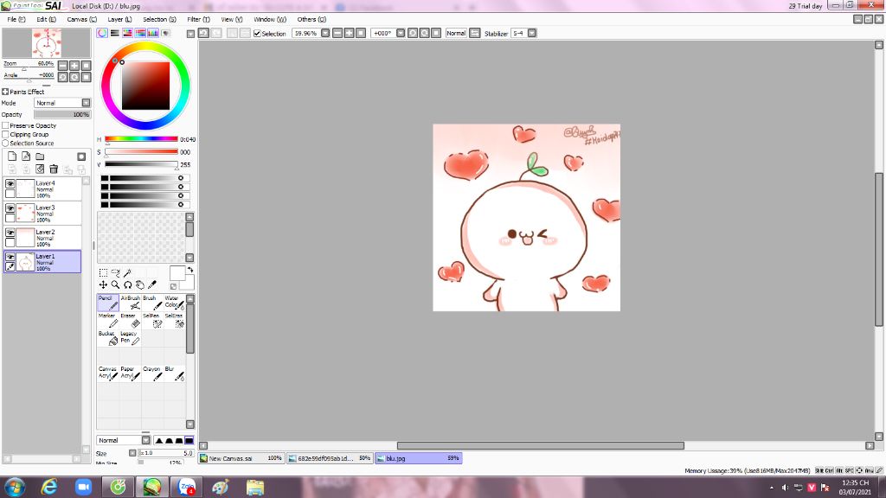This screenshot has width=886, height=498.
Task: Select the SelPen selection pen
Action: click(x=152, y=320)
